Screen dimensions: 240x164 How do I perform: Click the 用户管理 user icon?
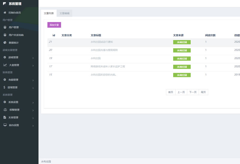[5, 27]
